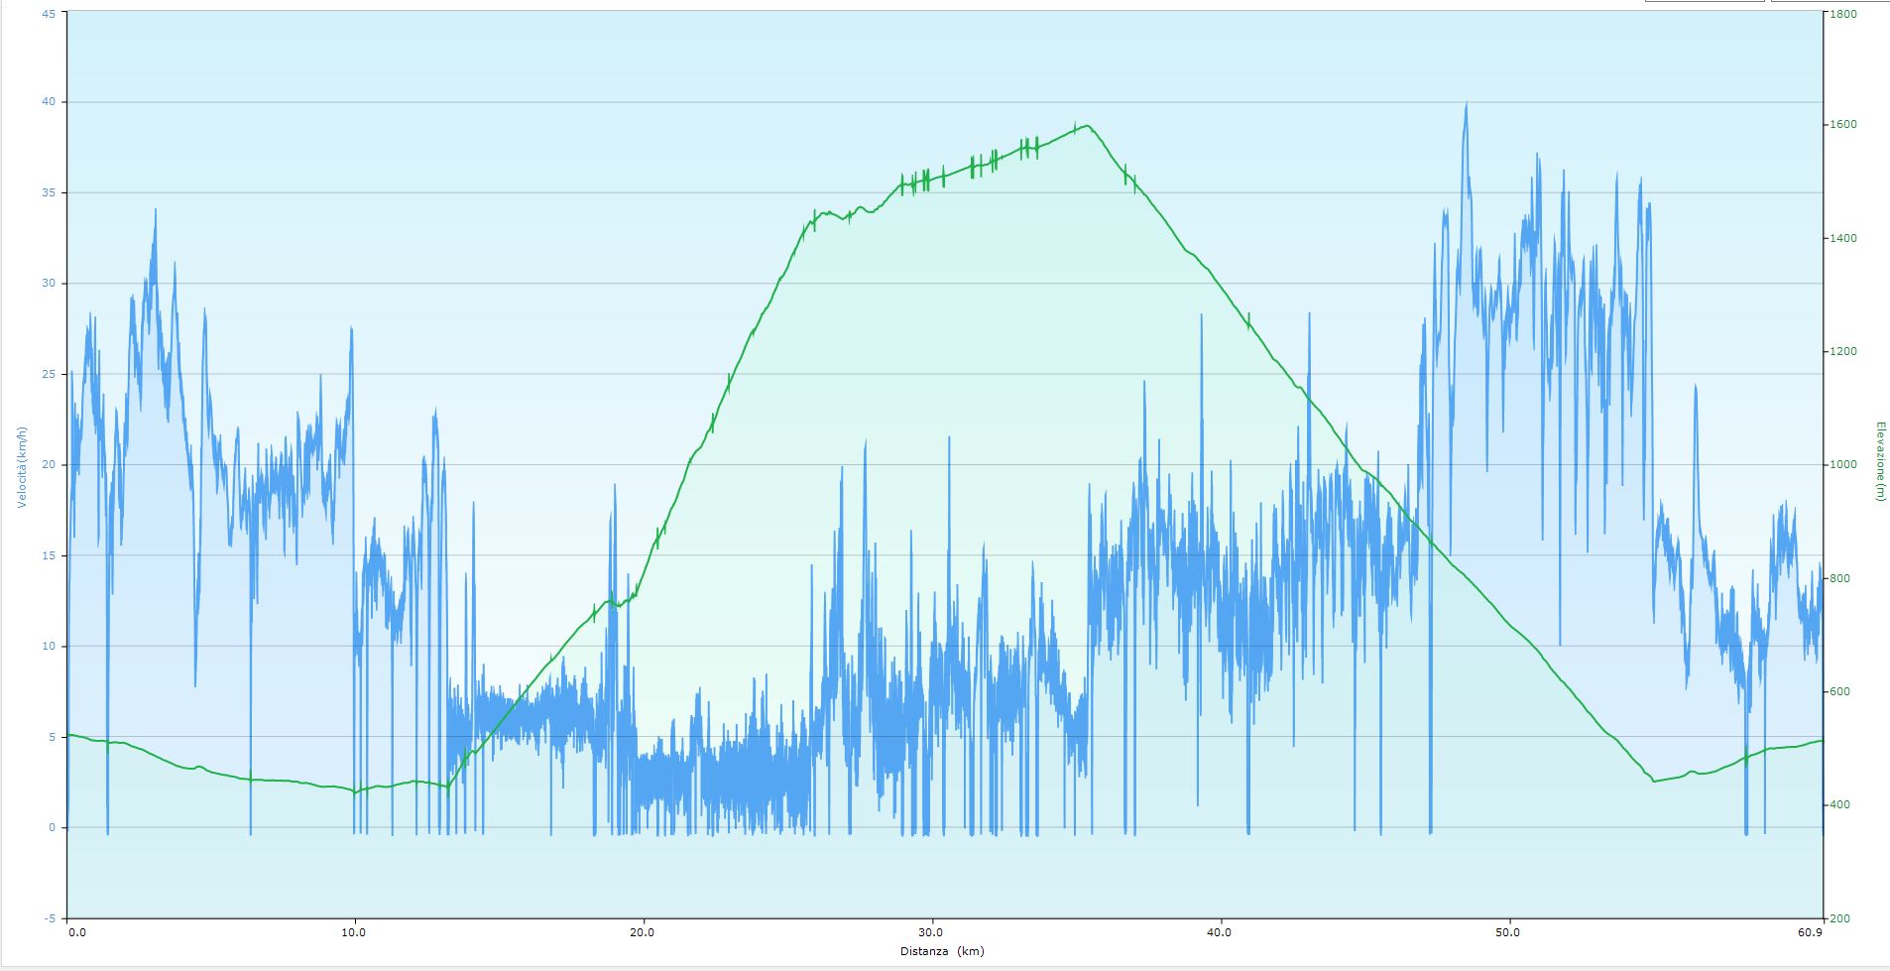Image resolution: width=1890 pixels, height=971 pixels.
Task: Click the tallest blue speed spike tip
Action: (1466, 103)
